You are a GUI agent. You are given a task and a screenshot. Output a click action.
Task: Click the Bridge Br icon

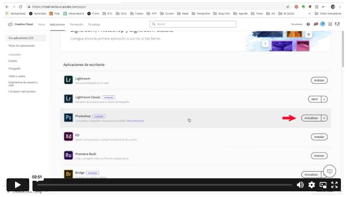point(68,174)
